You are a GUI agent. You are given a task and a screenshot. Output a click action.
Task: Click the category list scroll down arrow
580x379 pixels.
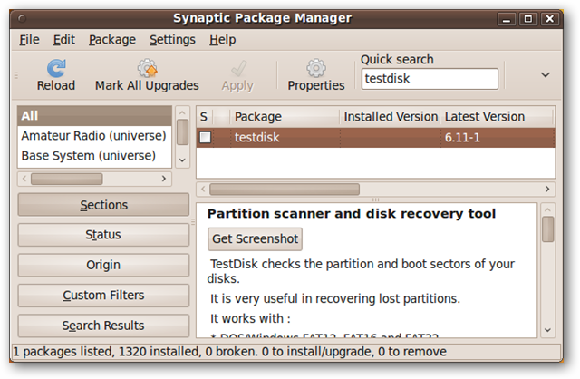point(183,160)
